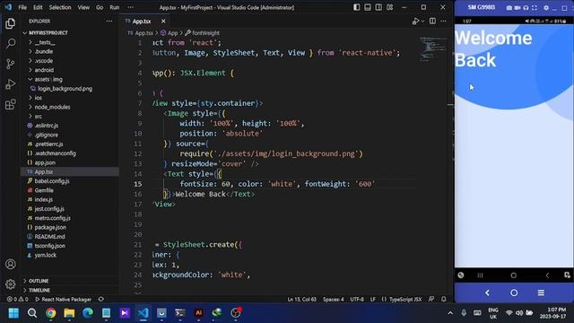Tap the phone's home button on the black bar
The width and height of the screenshot is (574, 323).
[x=514, y=275]
